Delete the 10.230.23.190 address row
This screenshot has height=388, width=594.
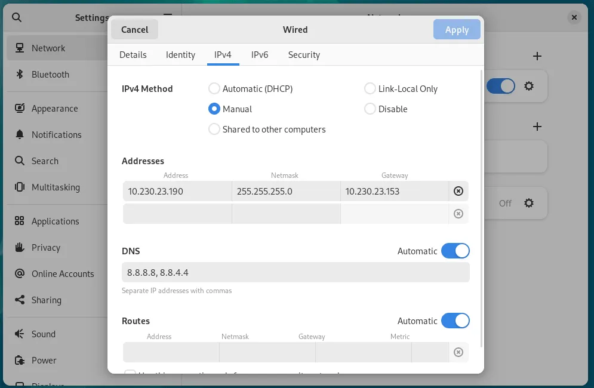458,191
